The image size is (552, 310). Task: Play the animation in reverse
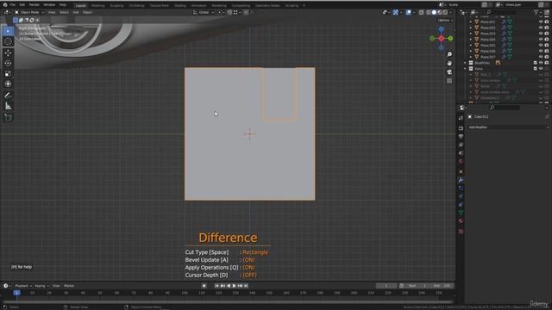(x=229, y=286)
